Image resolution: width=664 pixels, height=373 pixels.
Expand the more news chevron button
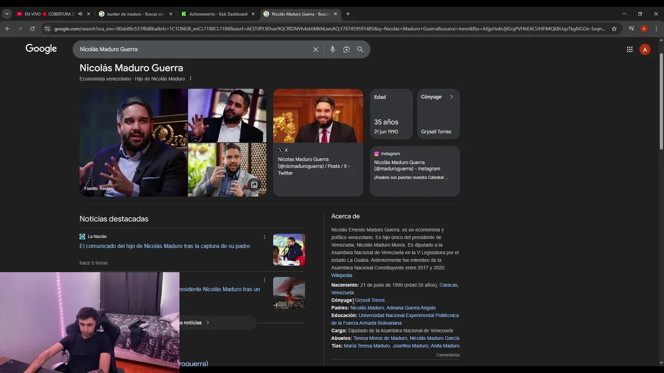208,323
